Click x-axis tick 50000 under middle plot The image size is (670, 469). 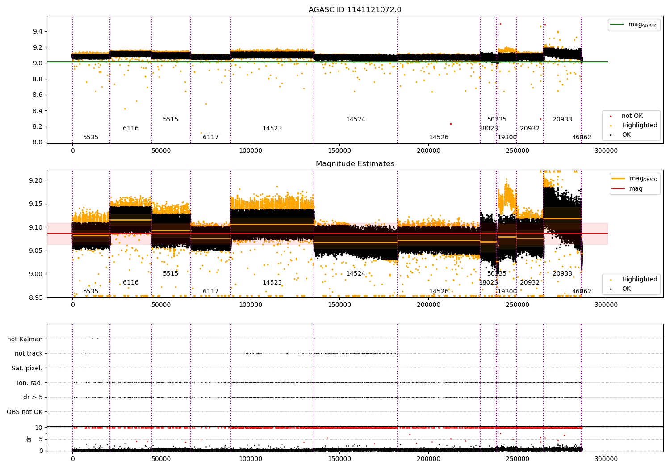tap(161, 305)
